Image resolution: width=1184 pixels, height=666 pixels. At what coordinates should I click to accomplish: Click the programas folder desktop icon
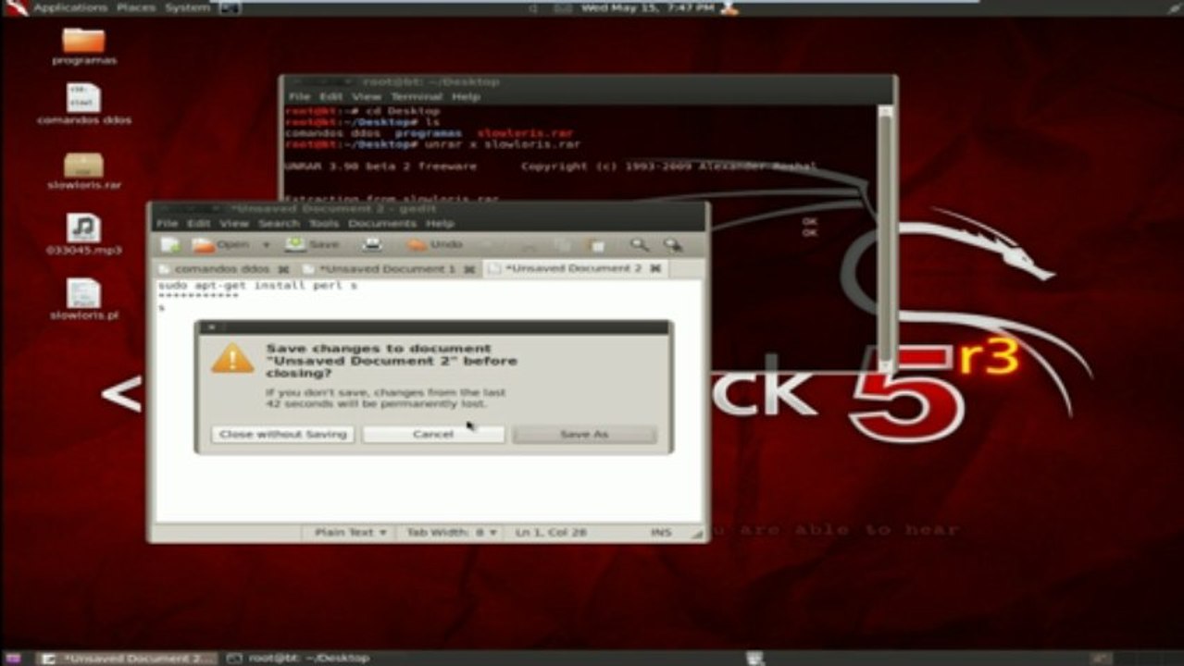(84, 47)
